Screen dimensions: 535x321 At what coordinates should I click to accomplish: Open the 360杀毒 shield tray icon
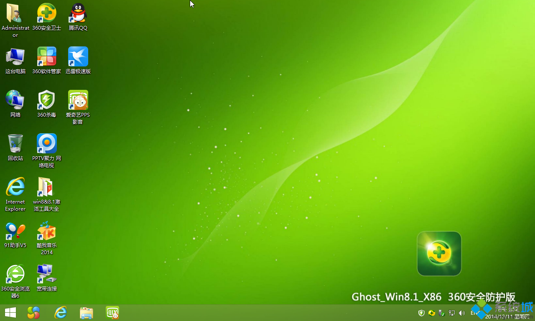pos(422,313)
